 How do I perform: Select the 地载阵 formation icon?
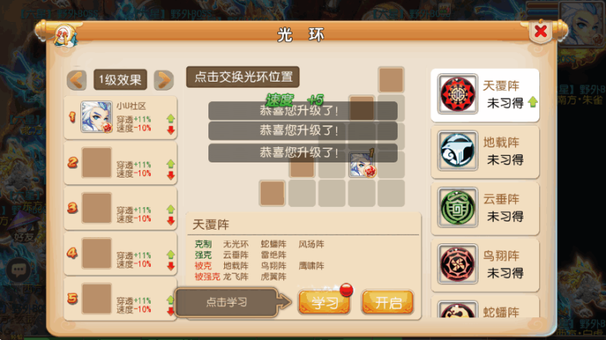click(x=458, y=150)
